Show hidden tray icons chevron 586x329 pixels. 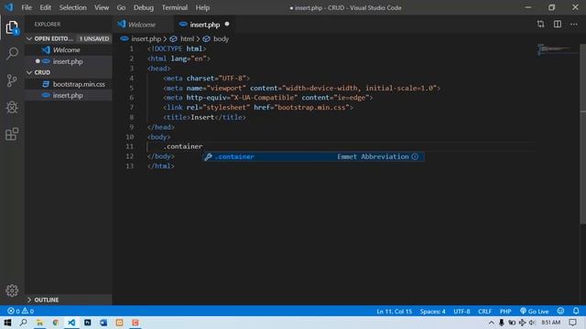coord(491,323)
